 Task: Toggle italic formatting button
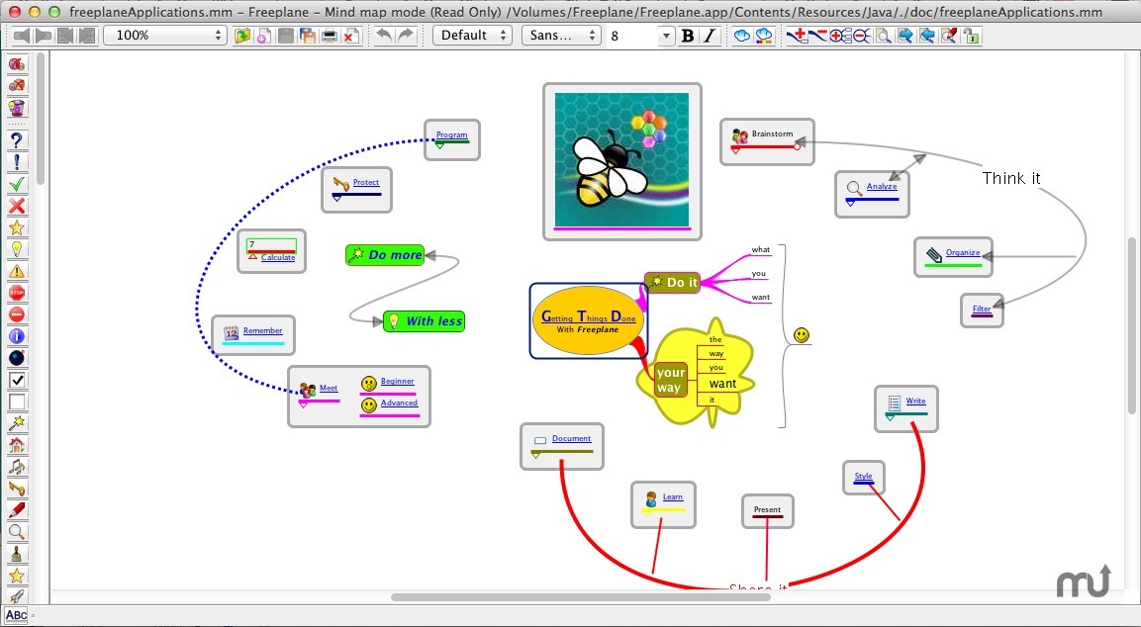click(710, 36)
